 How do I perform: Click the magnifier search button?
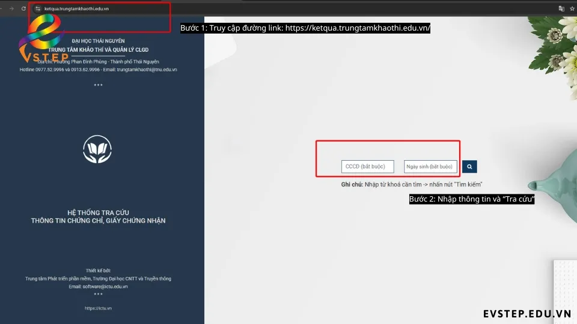(x=469, y=166)
